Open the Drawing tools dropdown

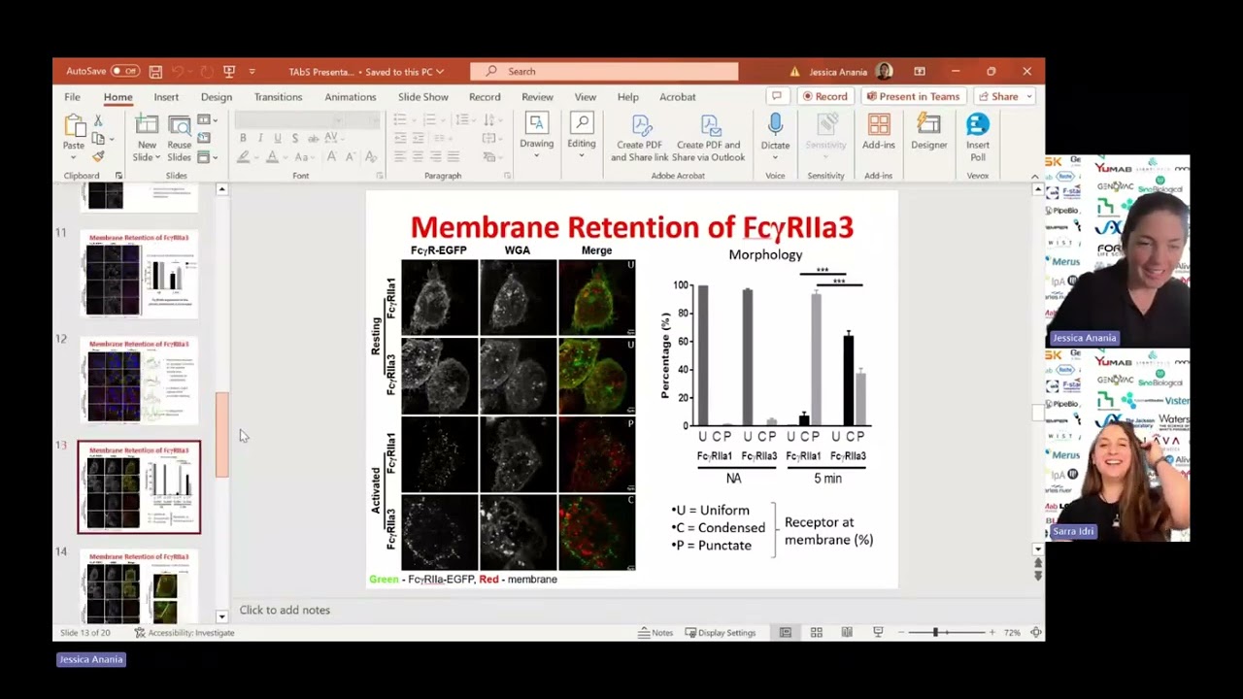pyautogui.click(x=536, y=135)
